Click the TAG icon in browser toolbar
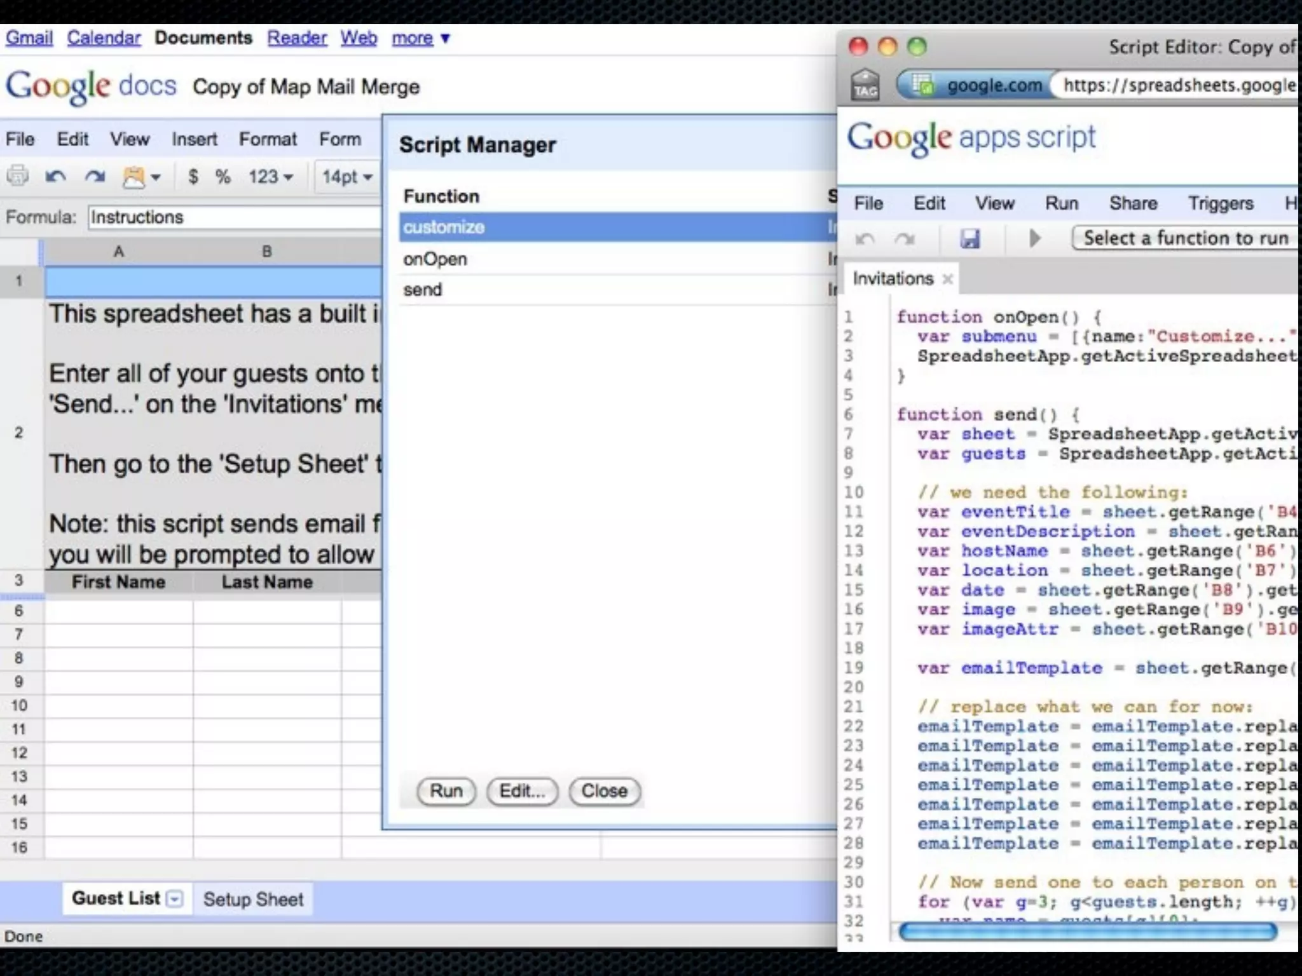The width and height of the screenshot is (1302, 976). pyautogui.click(x=865, y=85)
